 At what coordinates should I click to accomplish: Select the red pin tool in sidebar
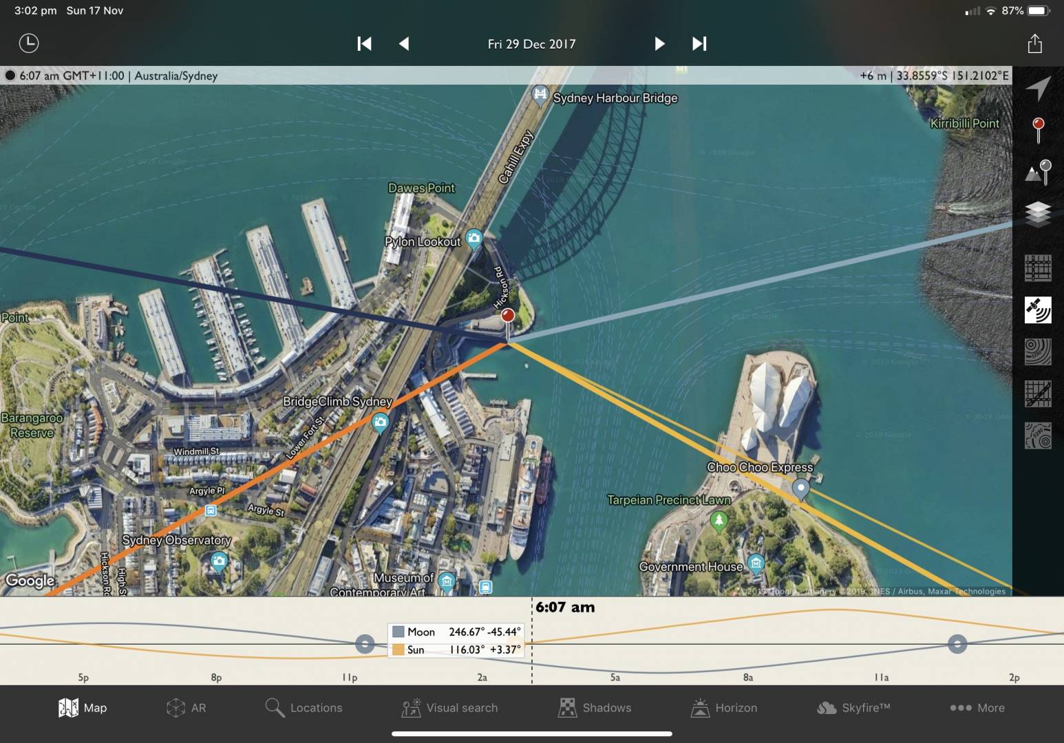coord(1038,130)
